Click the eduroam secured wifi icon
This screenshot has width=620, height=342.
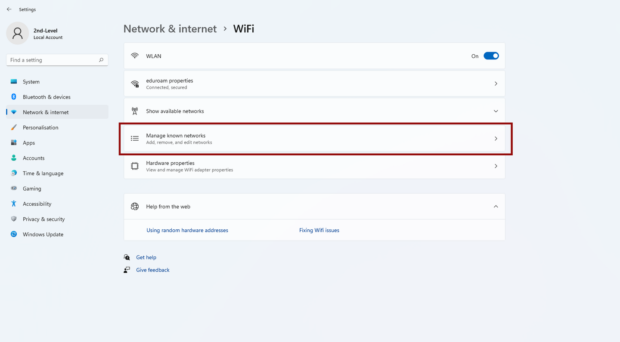click(x=135, y=84)
